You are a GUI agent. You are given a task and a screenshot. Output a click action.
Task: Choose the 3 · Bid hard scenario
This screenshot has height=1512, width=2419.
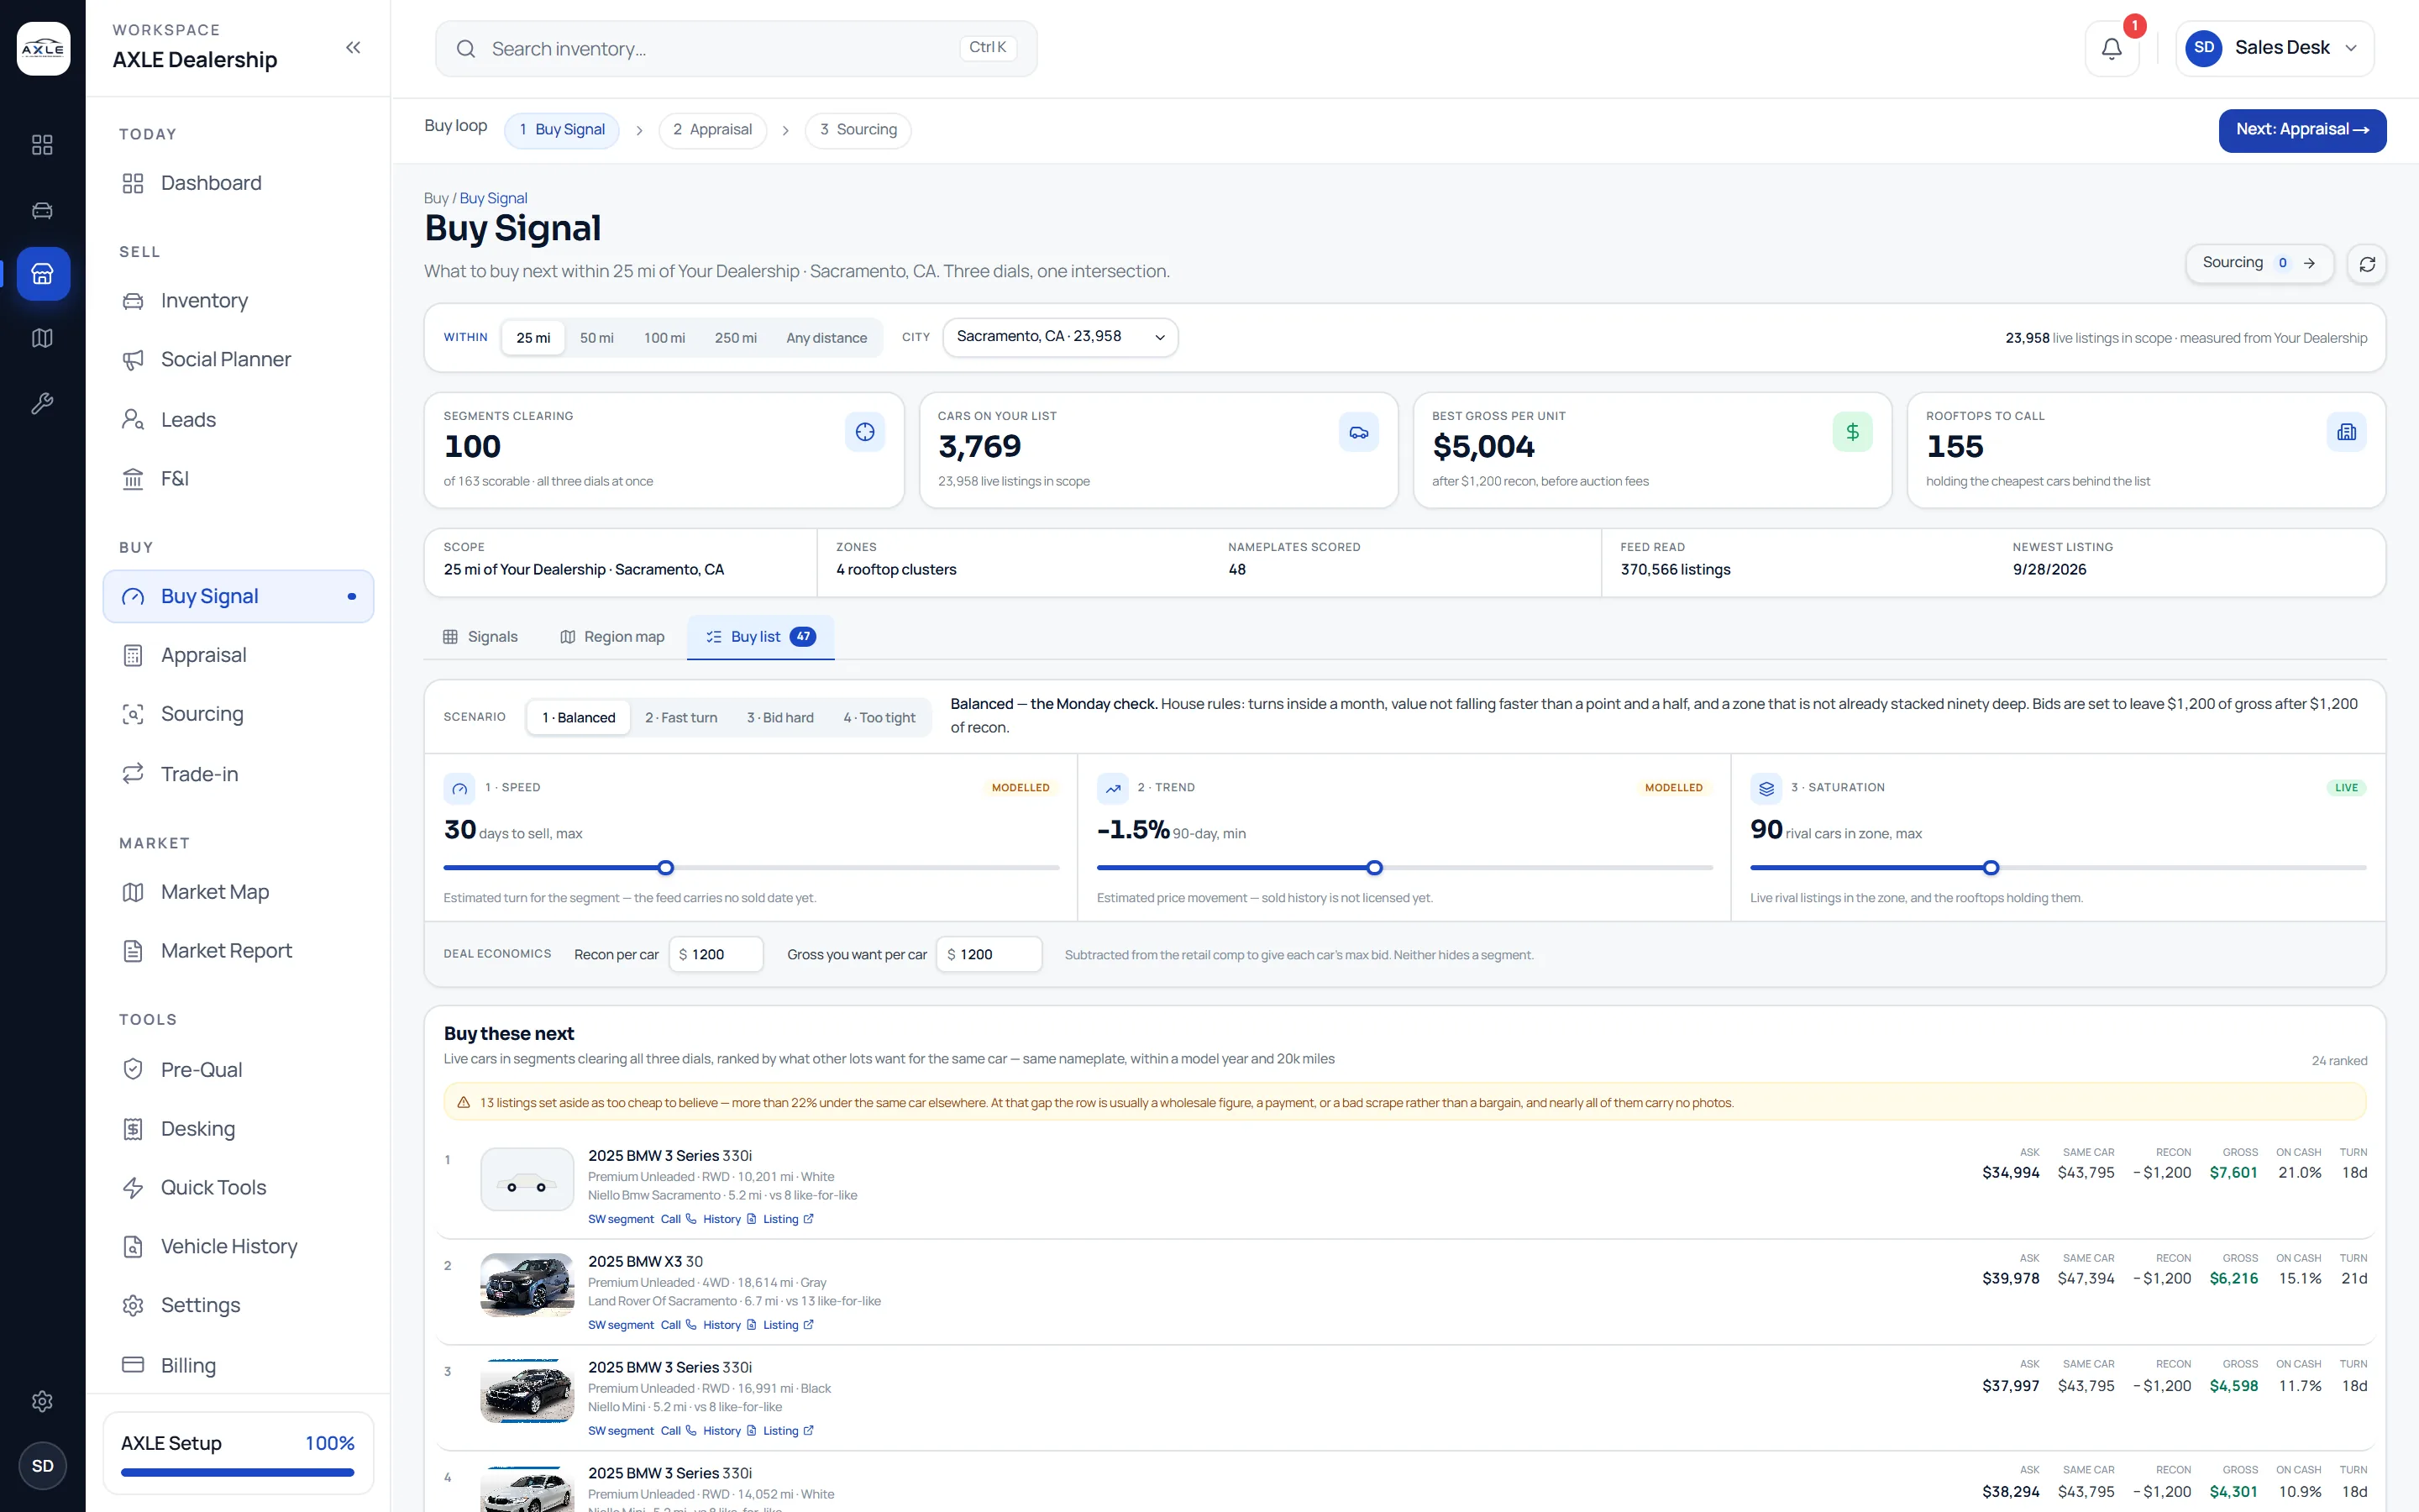click(779, 717)
